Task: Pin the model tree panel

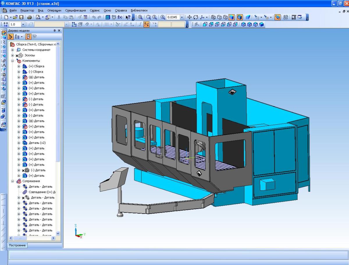Action: click(54, 31)
